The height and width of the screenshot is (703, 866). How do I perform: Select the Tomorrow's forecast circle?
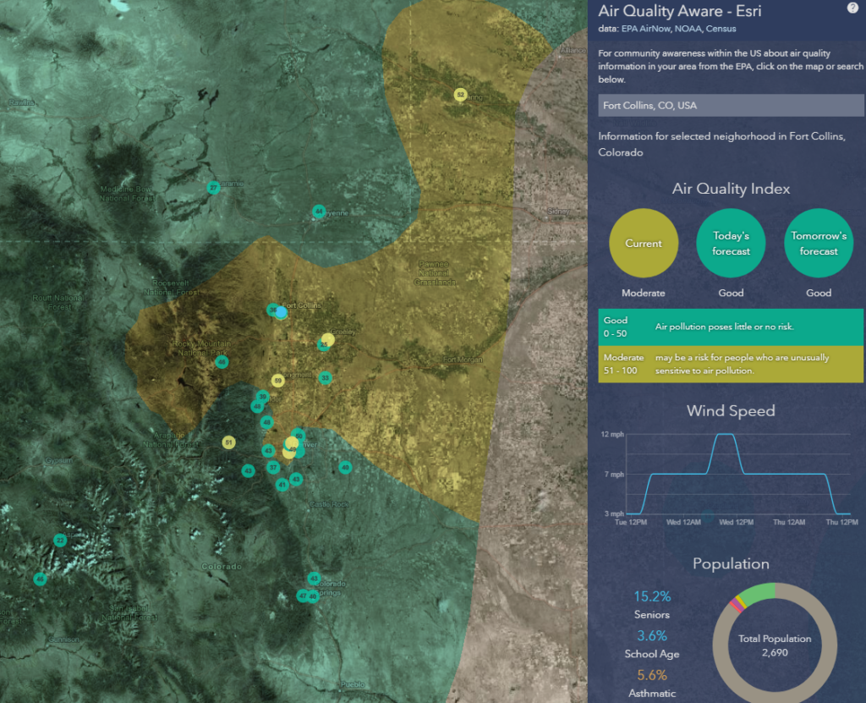819,244
